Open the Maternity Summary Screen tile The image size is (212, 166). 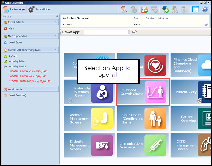pyautogui.click(x=89, y=92)
